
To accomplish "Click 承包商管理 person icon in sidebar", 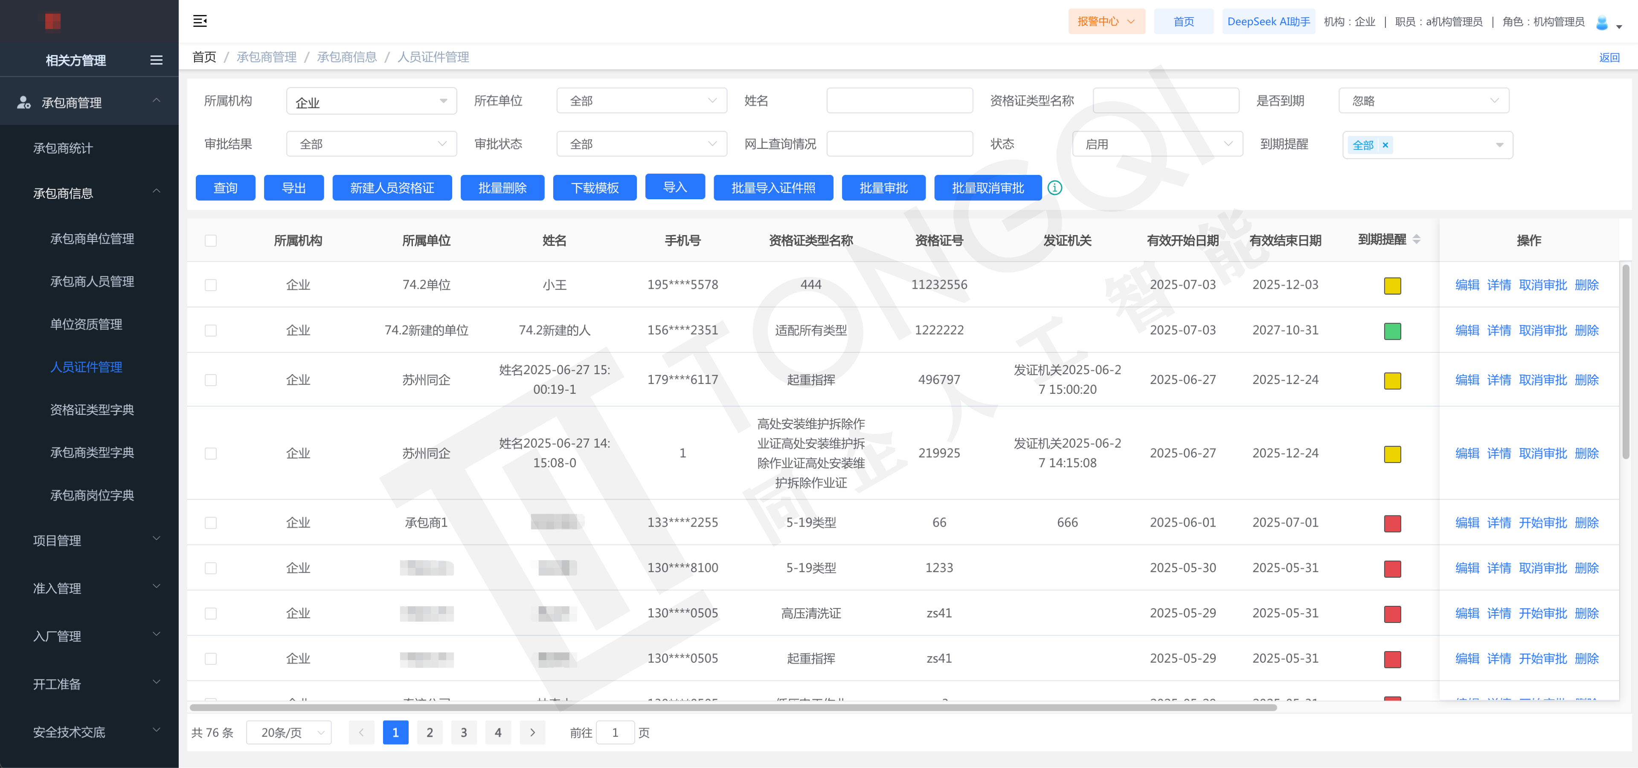I will click(24, 102).
